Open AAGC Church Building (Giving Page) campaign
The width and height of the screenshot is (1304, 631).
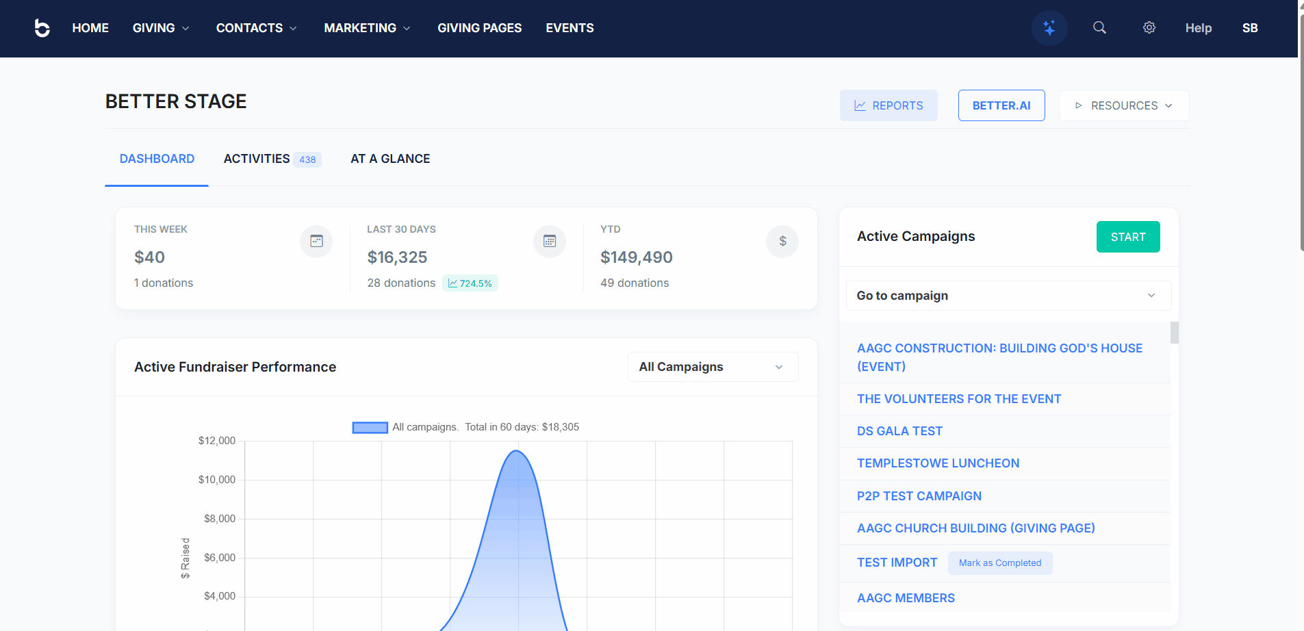975,528
